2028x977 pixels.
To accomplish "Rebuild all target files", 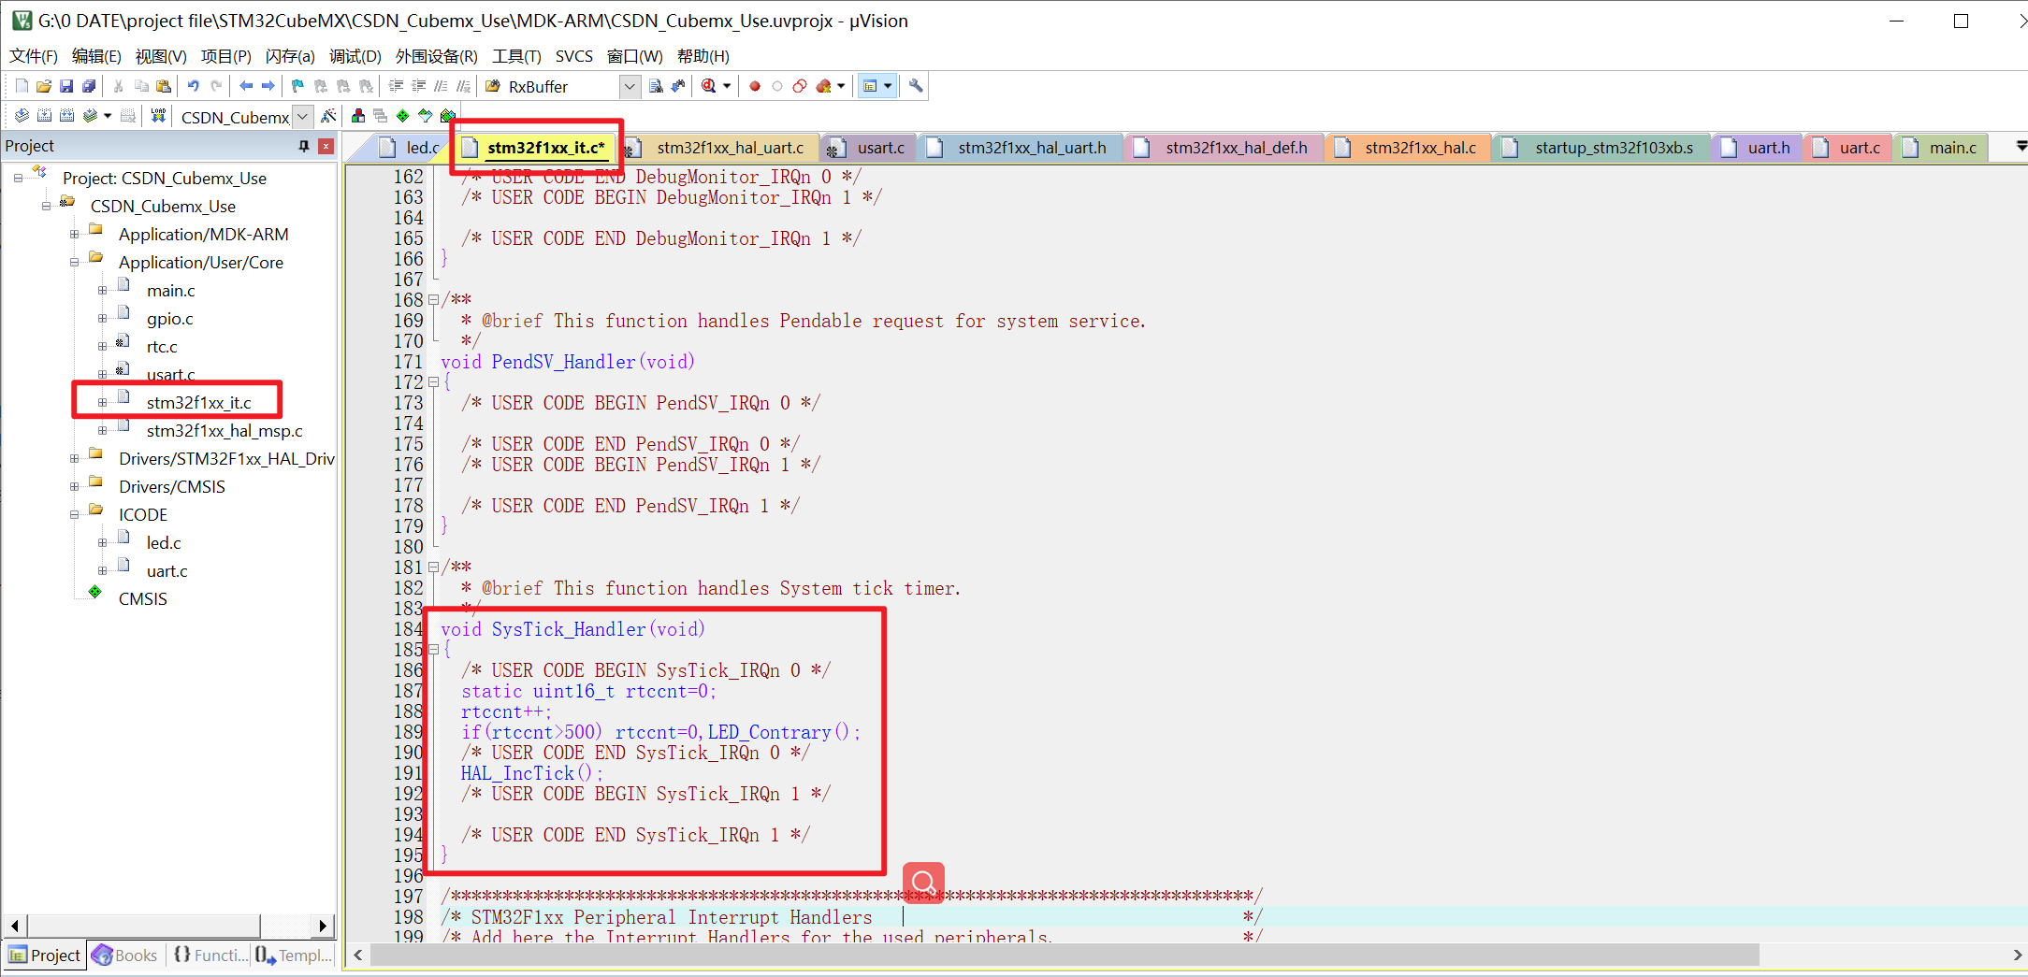I will tap(66, 116).
